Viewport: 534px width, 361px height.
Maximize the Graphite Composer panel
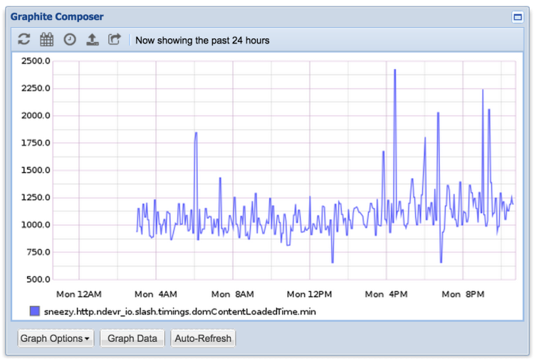tap(518, 17)
